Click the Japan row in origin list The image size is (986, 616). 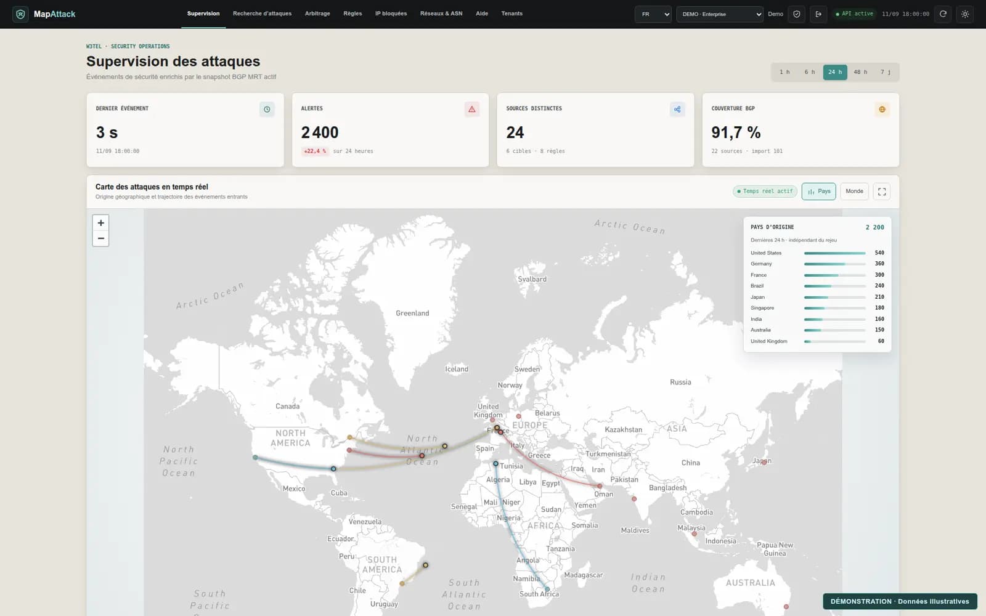pyautogui.click(x=817, y=297)
